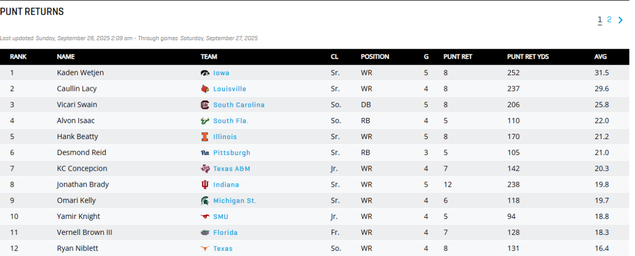Open page 2 of punt returns
This screenshot has height=256, width=635.
[x=609, y=20]
